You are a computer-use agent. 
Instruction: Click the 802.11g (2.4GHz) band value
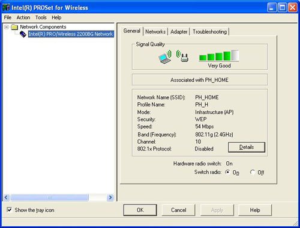[214, 134]
